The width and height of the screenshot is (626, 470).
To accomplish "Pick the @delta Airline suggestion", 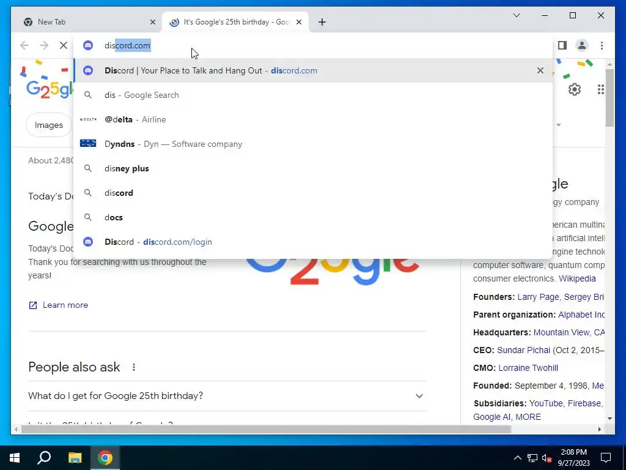I will [313, 119].
